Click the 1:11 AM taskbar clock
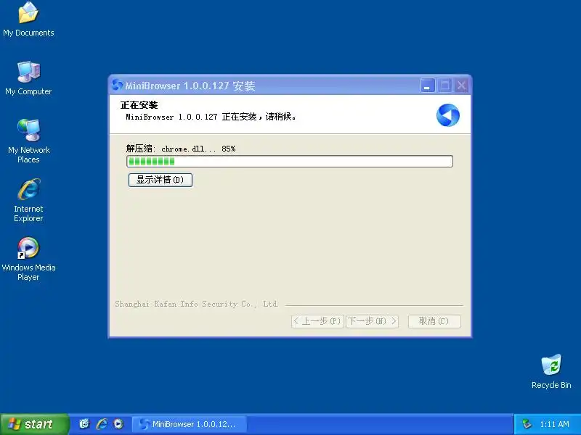This screenshot has height=435, width=581. coord(554,424)
